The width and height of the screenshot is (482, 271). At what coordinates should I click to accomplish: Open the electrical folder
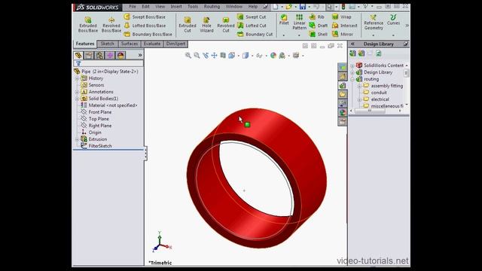click(x=376, y=99)
